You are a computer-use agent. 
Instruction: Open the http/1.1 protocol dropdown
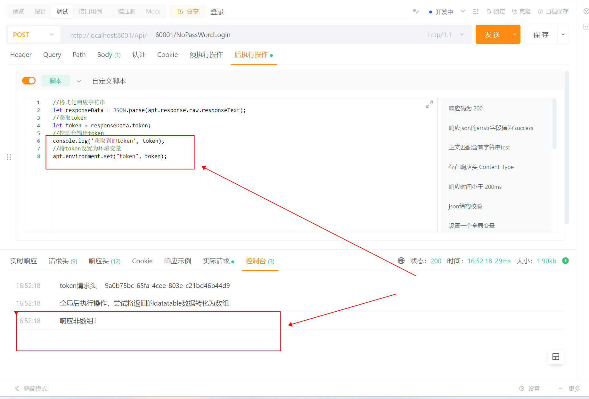pyautogui.click(x=446, y=35)
